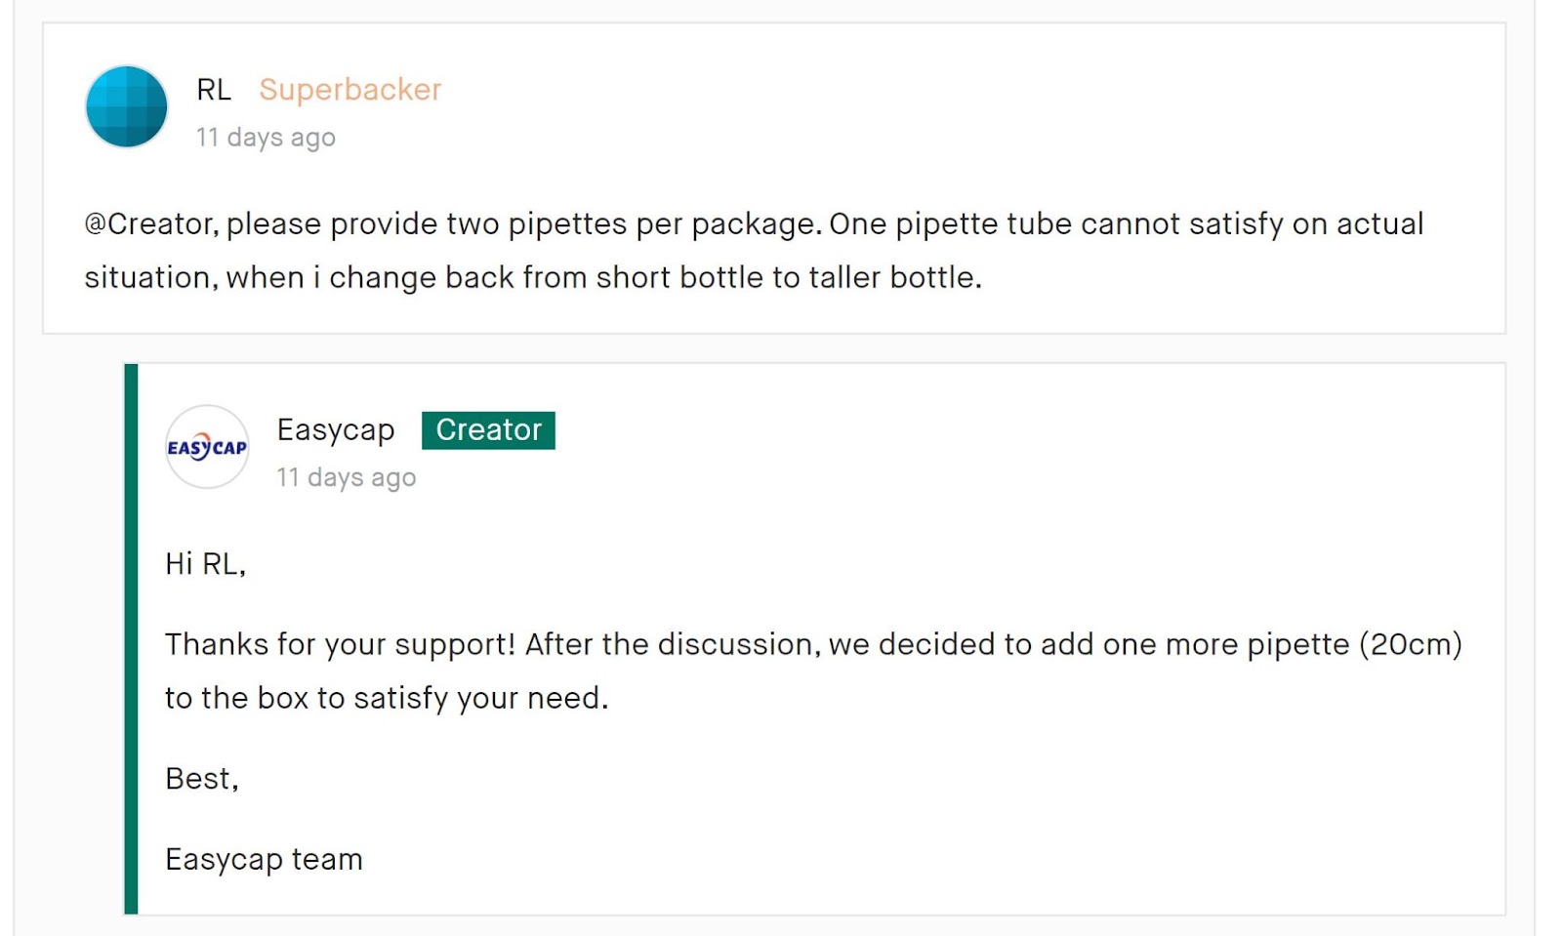Click Easycap reply's '11 days ago' timestamp
The height and width of the screenshot is (936, 1562).
click(x=347, y=477)
